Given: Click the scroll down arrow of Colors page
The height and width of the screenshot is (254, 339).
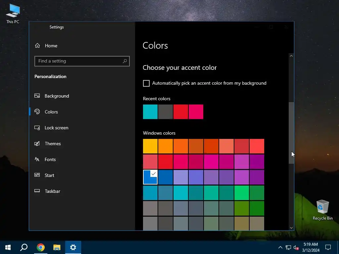Looking at the screenshot, I should [291, 228].
